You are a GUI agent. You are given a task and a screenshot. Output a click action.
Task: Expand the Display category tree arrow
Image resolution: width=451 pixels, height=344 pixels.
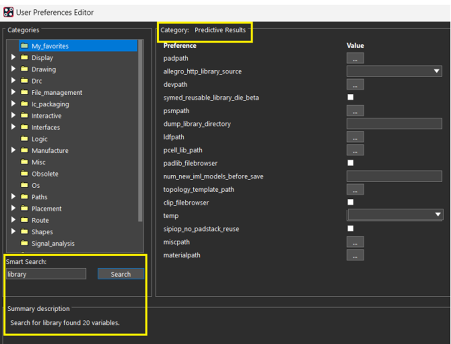pos(13,57)
